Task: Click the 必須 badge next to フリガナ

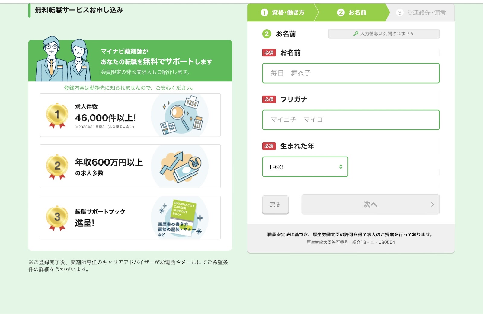Action: tap(269, 100)
